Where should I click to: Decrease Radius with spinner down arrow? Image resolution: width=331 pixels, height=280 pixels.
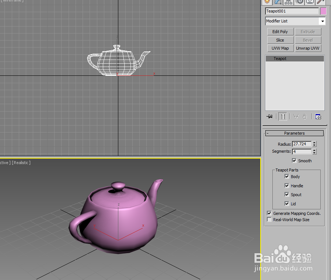point(314,145)
